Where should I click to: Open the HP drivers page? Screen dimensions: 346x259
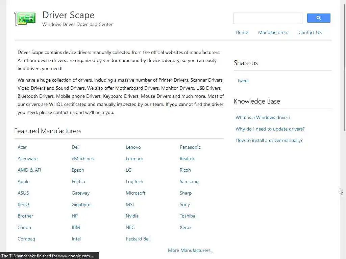75,216
